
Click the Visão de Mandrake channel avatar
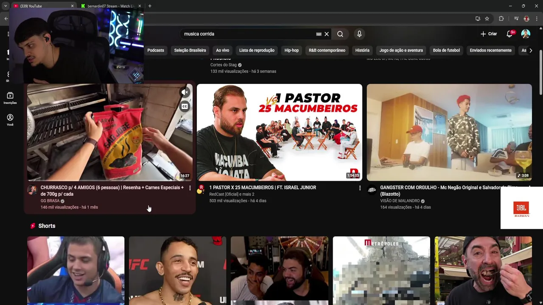[x=372, y=189]
